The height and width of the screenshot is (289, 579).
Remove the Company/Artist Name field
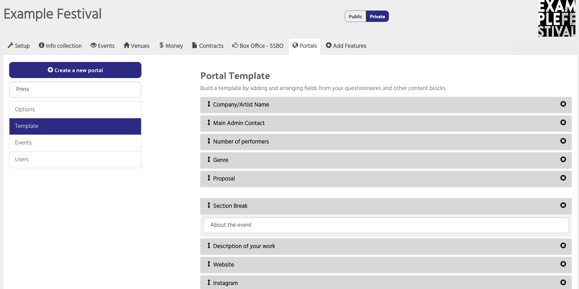[563, 104]
